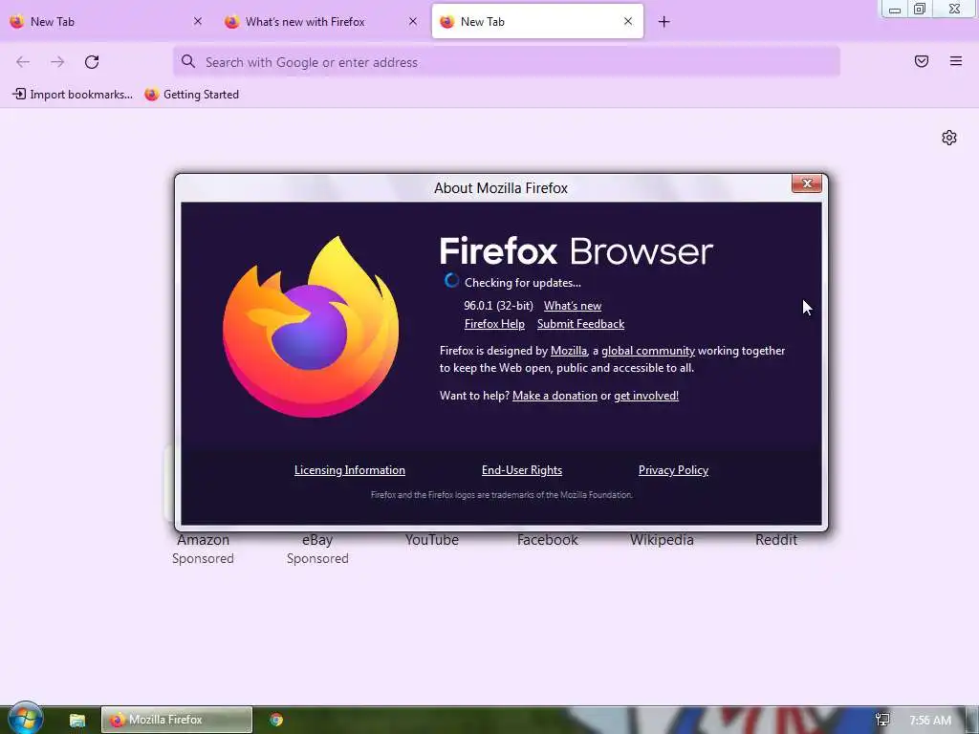Open the Firefox Help link
979x734 pixels.
point(494,324)
